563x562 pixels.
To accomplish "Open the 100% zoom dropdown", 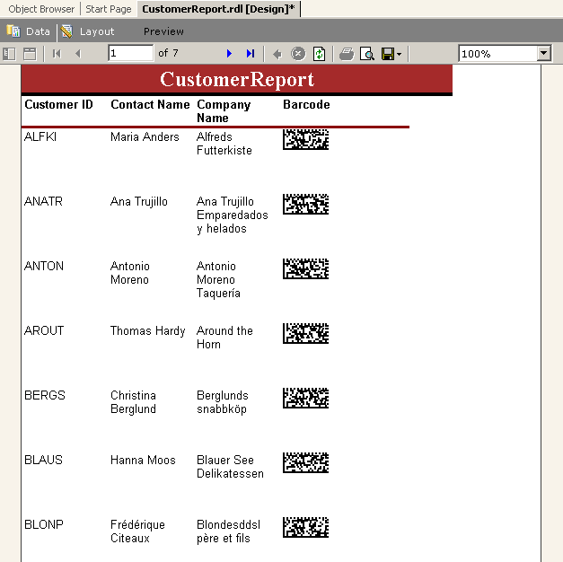I will [x=544, y=54].
